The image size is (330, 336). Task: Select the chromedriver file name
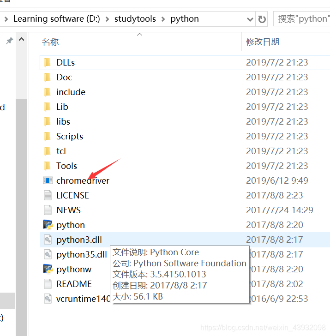click(83, 181)
